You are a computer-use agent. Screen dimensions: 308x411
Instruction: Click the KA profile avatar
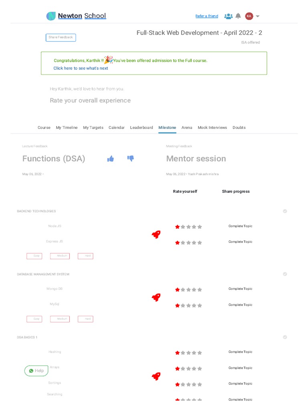tap(249, 16)
